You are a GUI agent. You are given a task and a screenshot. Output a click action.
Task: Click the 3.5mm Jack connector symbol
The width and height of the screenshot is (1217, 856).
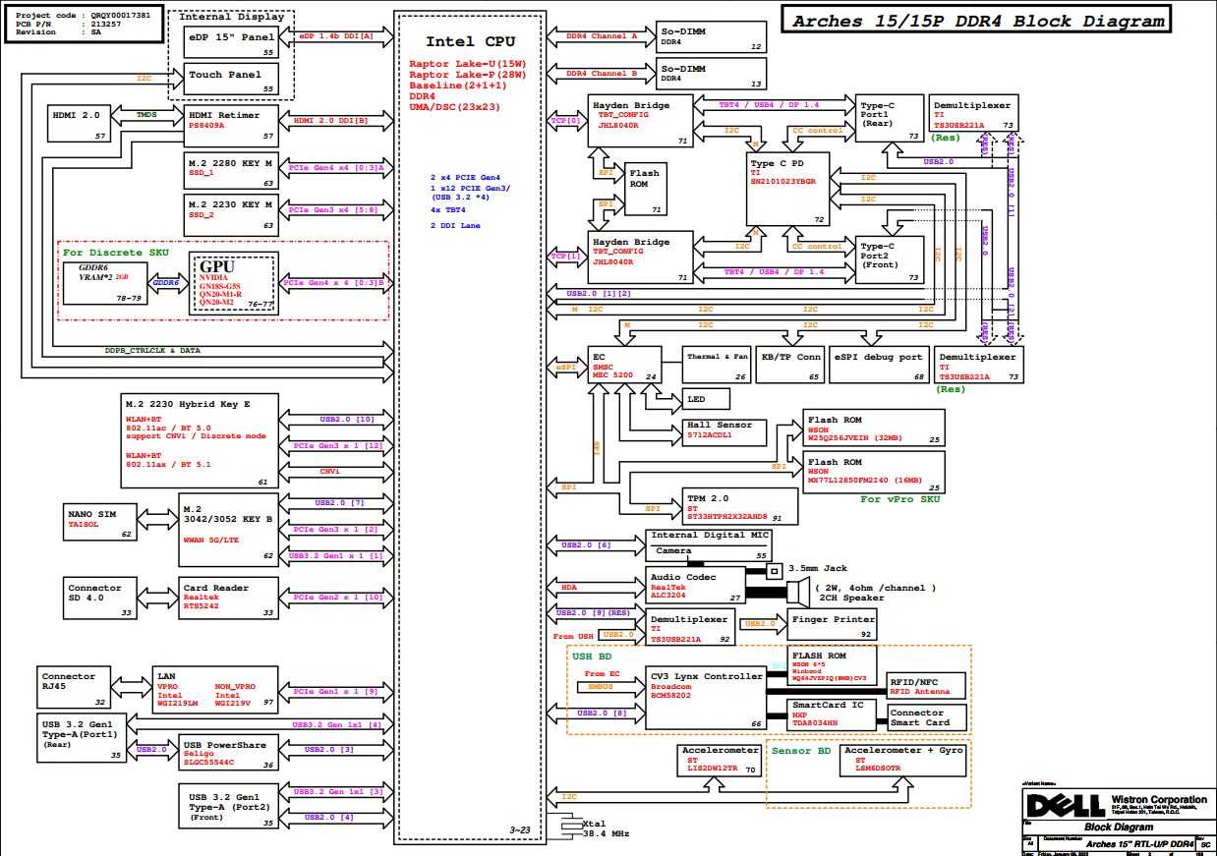(774, 570)
